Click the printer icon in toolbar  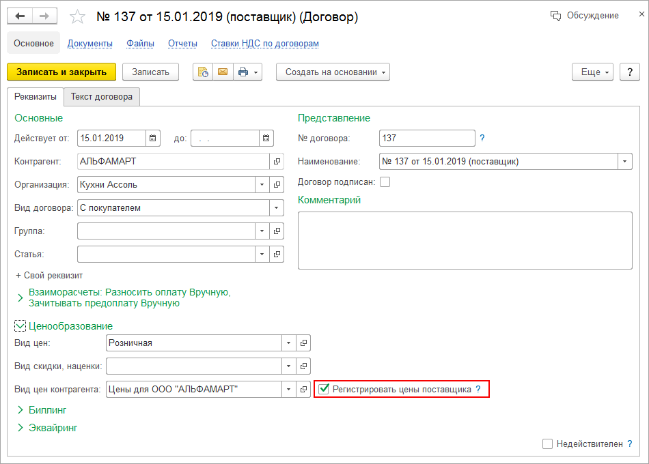[243, 72]
